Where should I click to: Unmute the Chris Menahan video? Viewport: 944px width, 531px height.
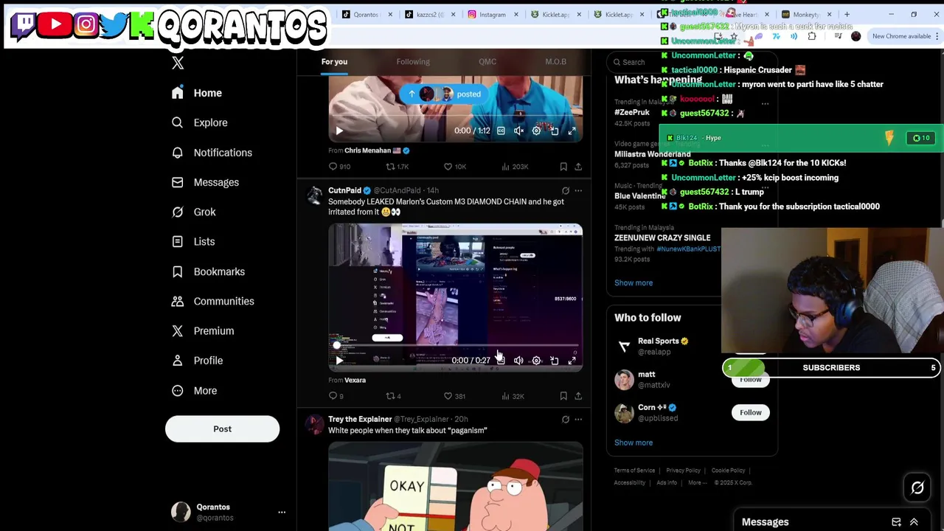(518, 131)
